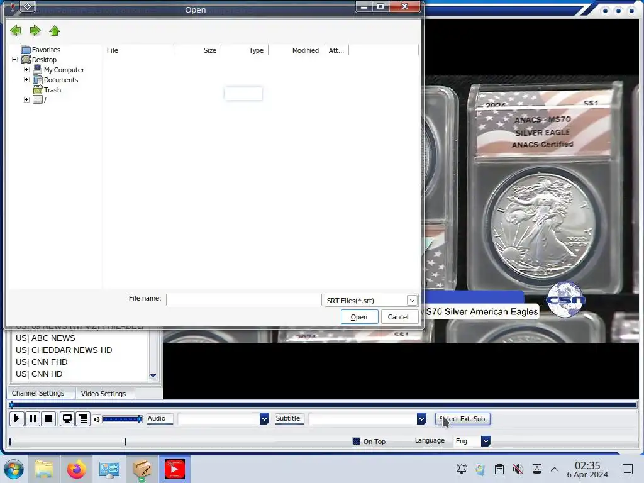644x483 pixels.
Task: Switch to Video Settings tab
Action: [x=104, y=394]
